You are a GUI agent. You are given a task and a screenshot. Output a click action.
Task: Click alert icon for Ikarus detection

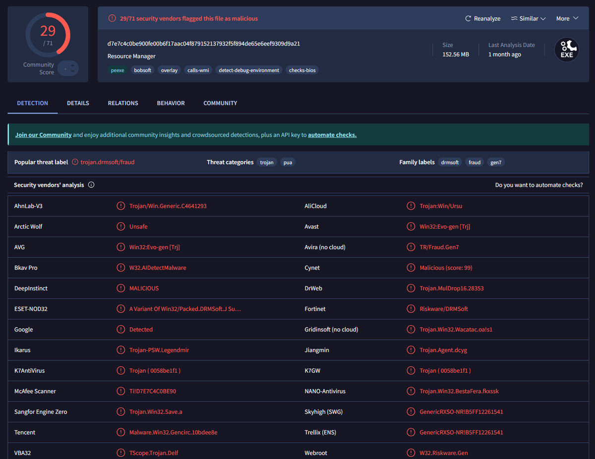coord(120,350)
